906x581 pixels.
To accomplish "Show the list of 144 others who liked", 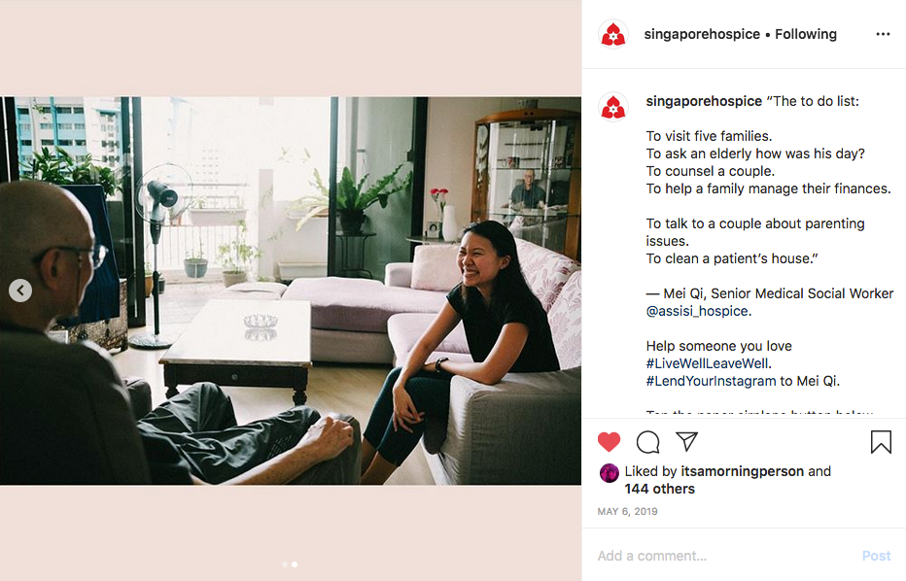I will pyautogui.click(x=659, y=489).
